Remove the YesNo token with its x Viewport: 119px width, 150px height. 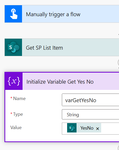coord(98,129)
